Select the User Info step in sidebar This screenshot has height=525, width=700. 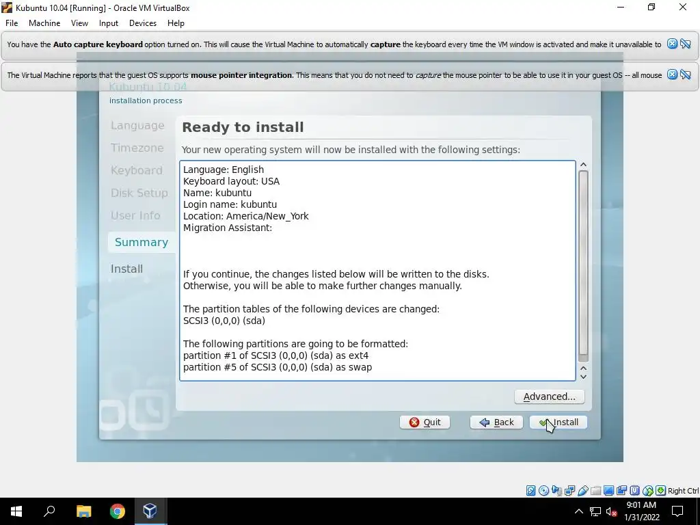(135, 215)
